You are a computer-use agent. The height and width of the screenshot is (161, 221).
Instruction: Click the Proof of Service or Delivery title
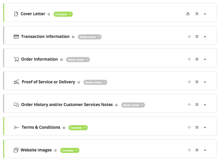click(x=48, y=82)
